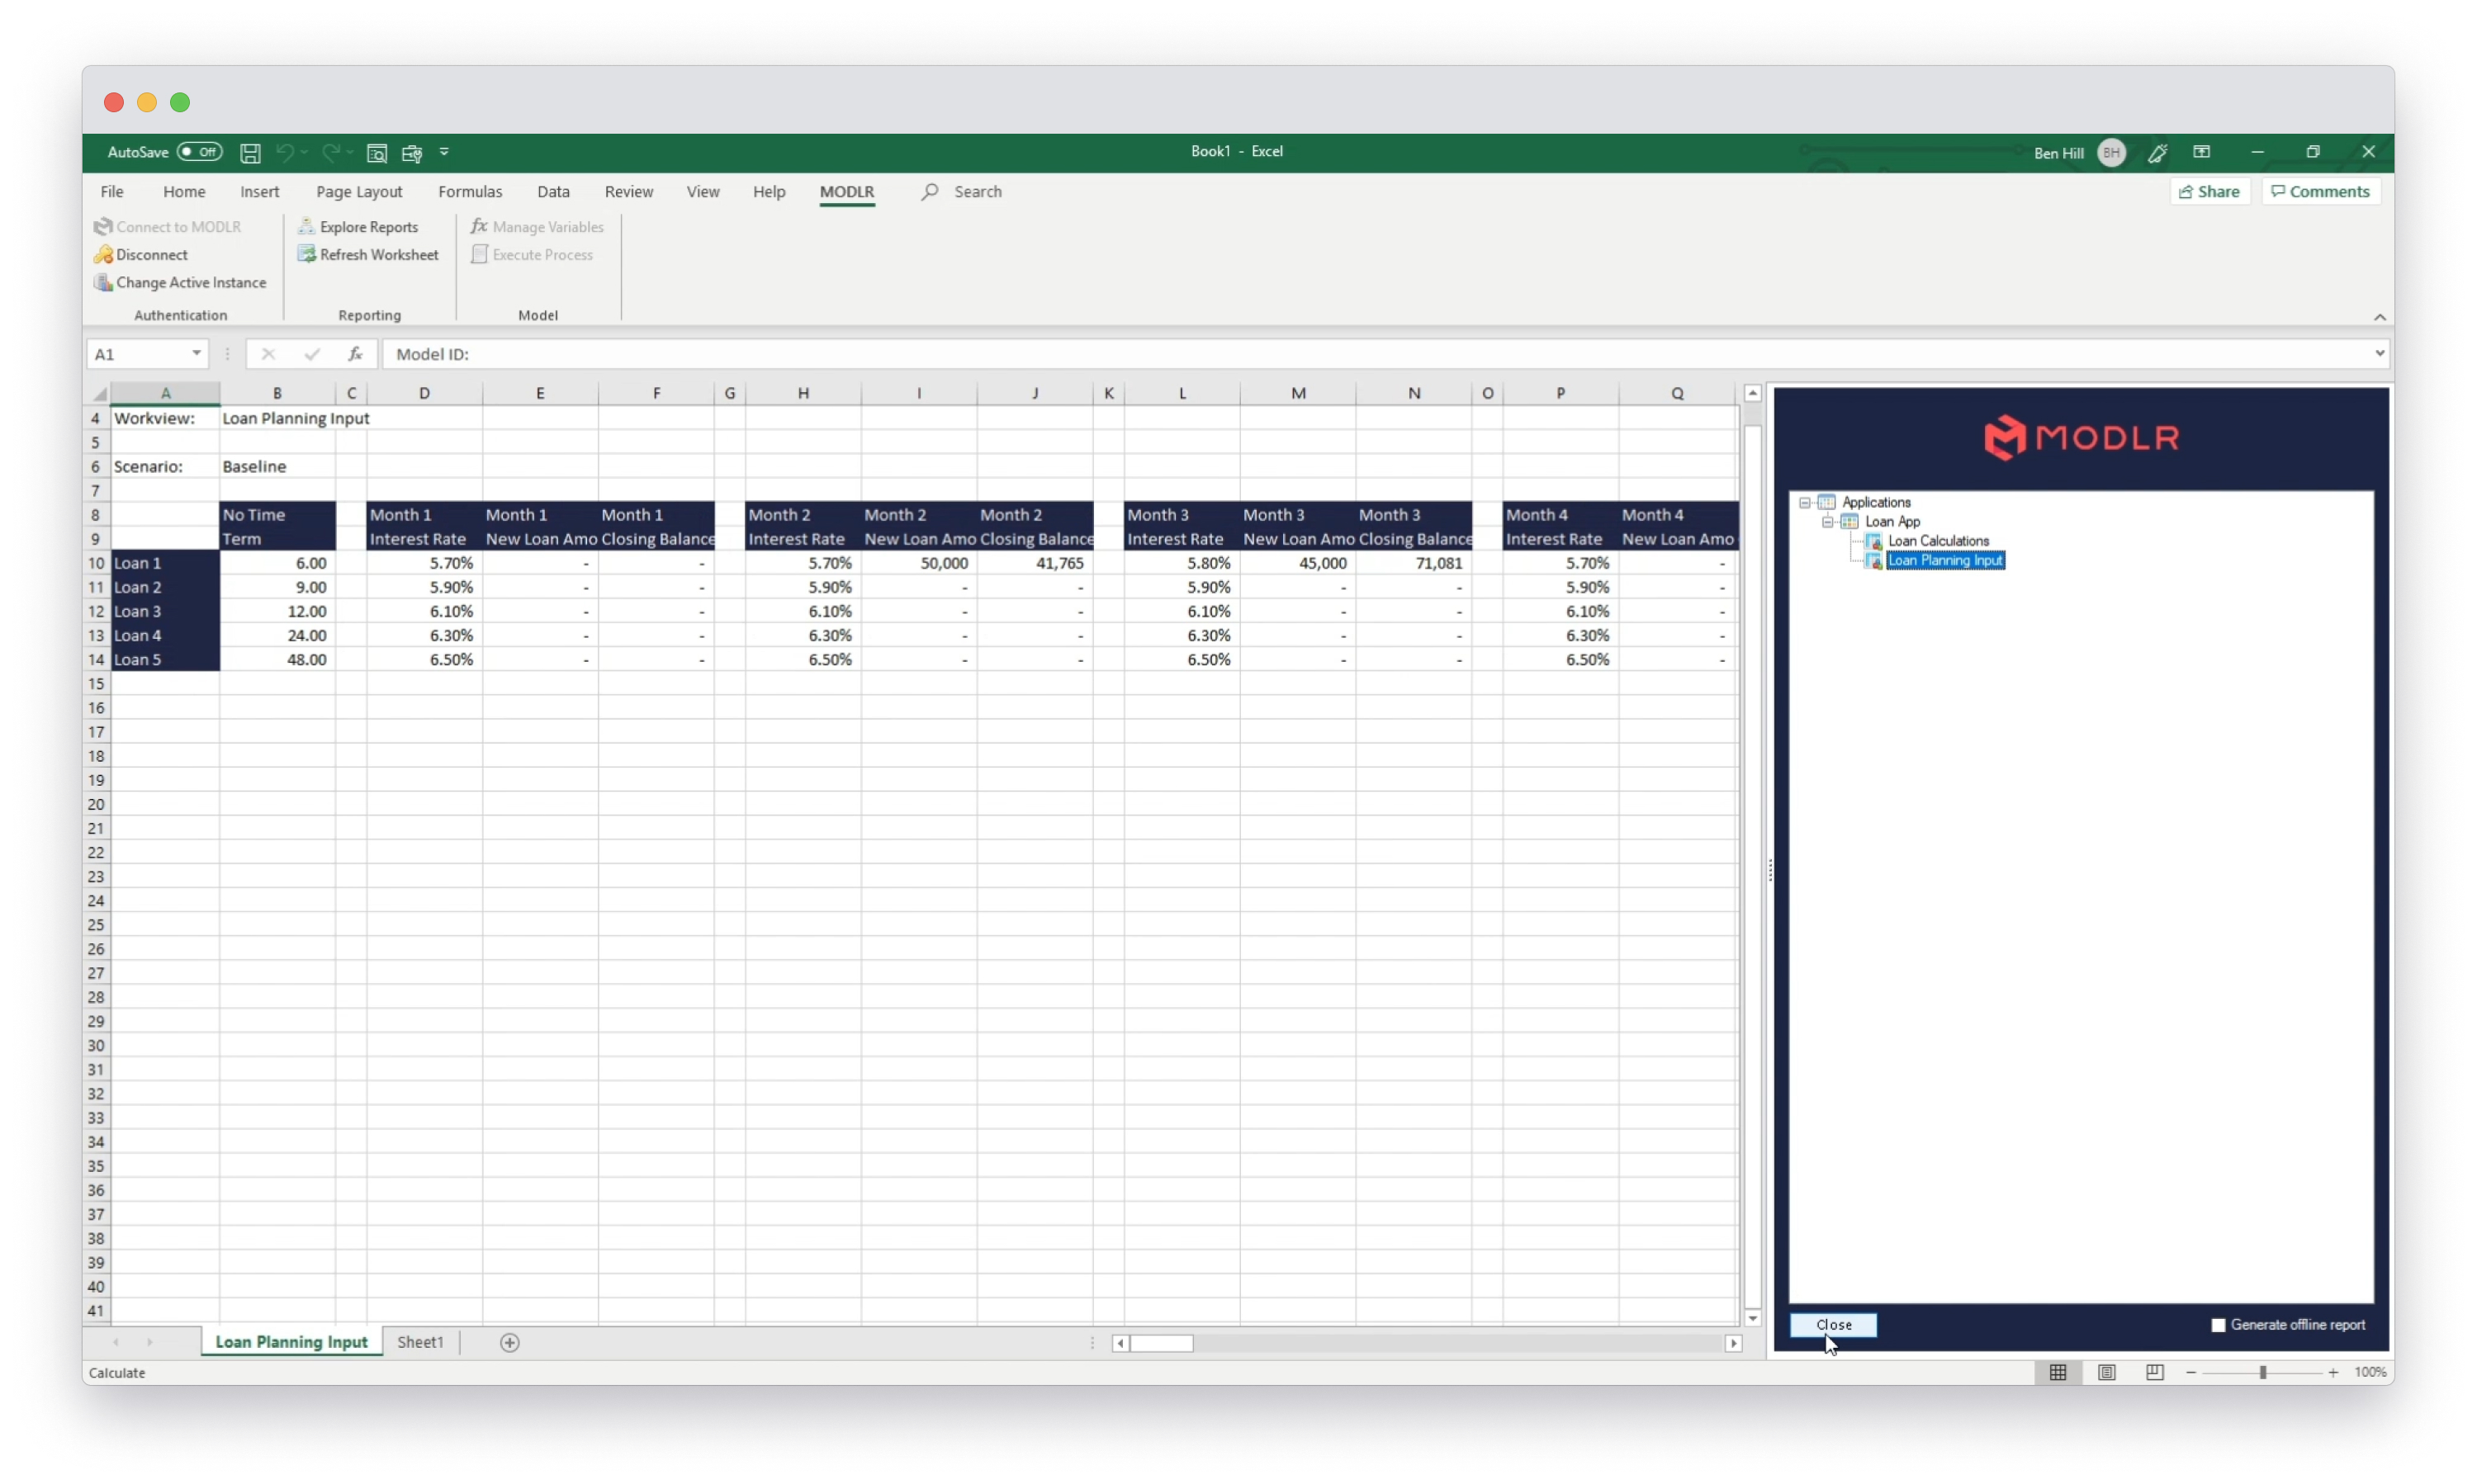Open the Data ribbon tab

pos(553,192)
